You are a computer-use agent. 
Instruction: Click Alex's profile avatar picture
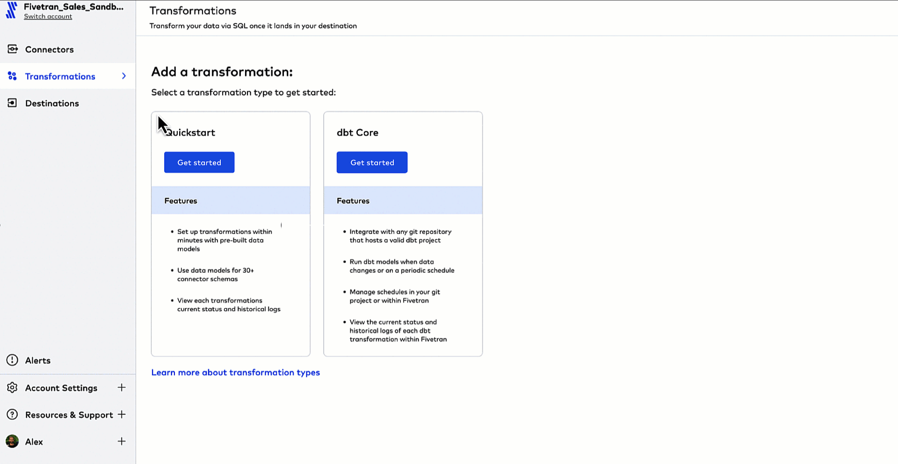coord(11,441)
